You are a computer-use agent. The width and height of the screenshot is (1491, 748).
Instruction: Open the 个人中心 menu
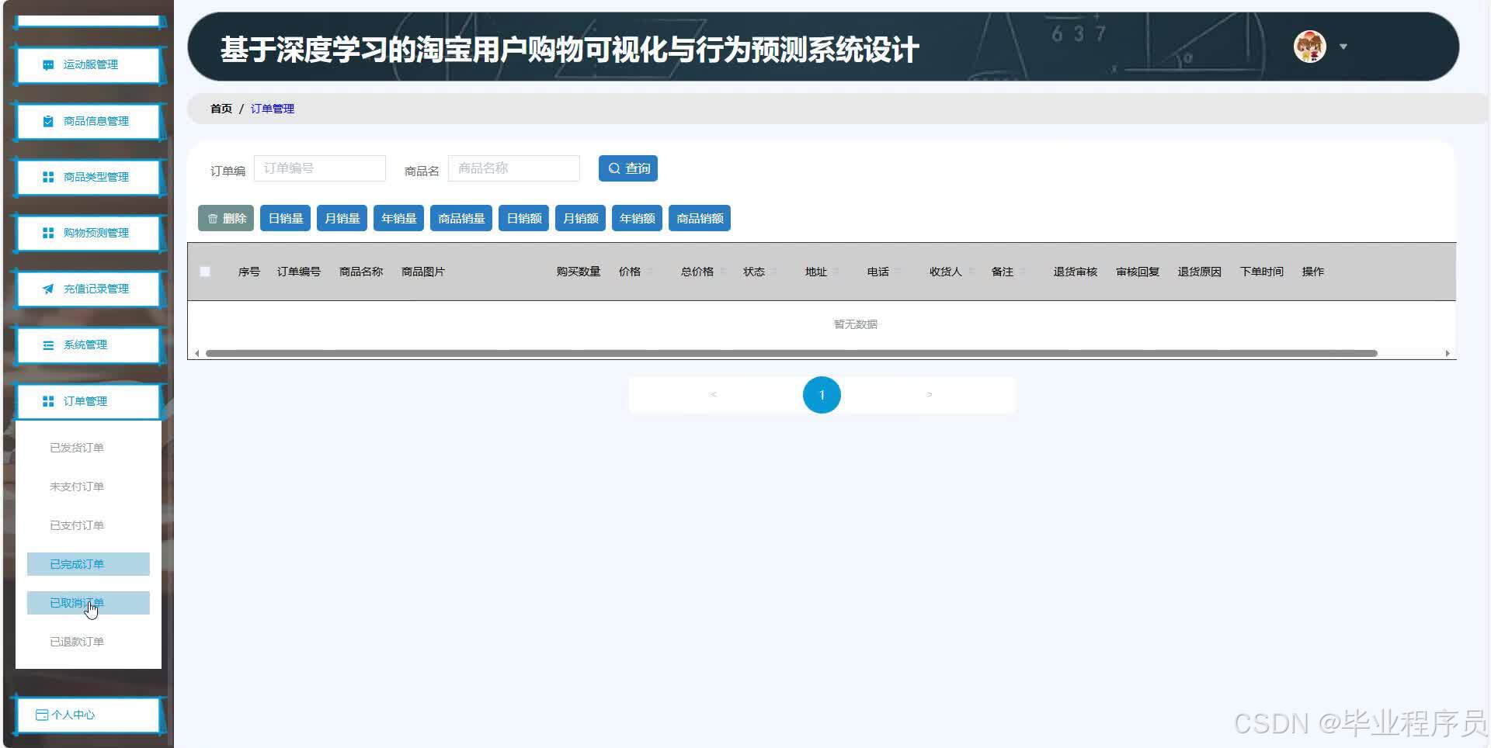[88, 715]
